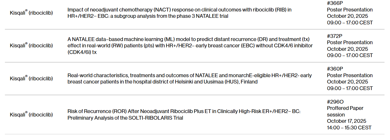The width and height of the screenshot is (390, 140).
Task: Select the machine learning model abstract title
Action: click(x=190, y=46)
